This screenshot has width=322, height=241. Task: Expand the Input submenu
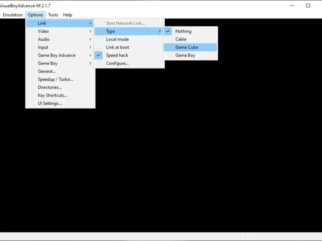pos(60,47)
